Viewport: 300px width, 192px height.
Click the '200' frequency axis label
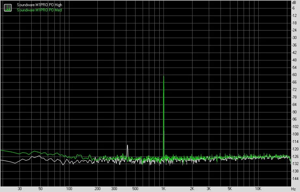[x=97, y=189]
